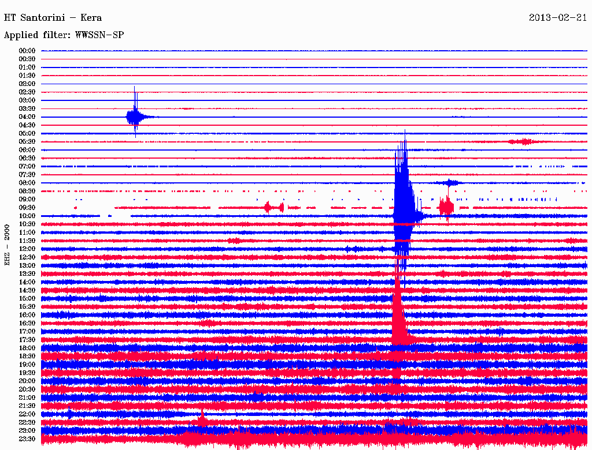Click the large red waveform near 16:00
Screen dimensions: 592x450
coord(397,314)
